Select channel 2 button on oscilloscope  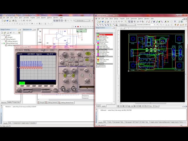[73, 75]
